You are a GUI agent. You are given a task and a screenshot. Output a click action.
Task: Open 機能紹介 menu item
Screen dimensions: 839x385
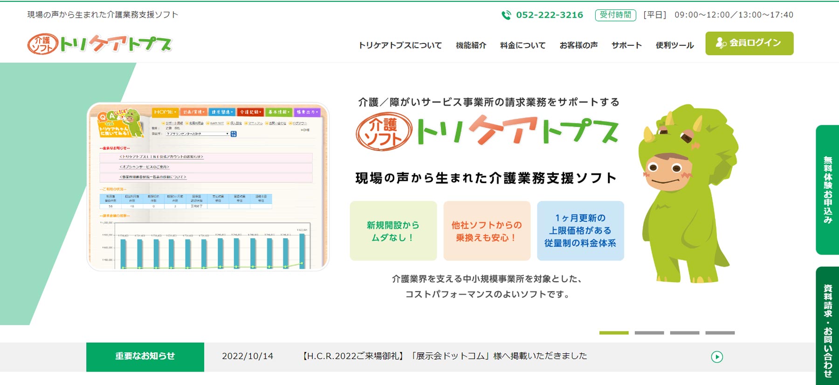(471, 45)
